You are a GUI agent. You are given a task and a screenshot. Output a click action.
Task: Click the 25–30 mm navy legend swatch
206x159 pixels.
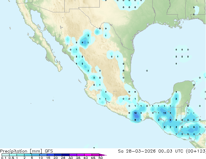coord(66,155)
